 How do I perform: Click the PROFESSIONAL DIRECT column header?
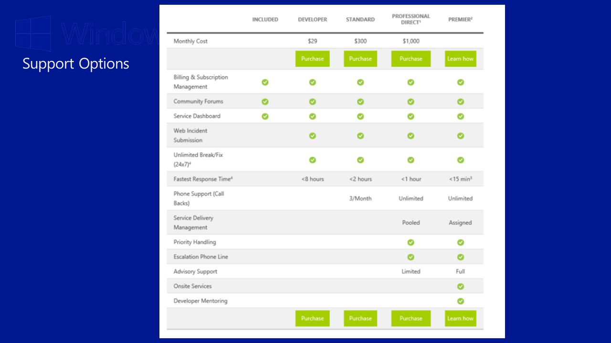[411, 19]
